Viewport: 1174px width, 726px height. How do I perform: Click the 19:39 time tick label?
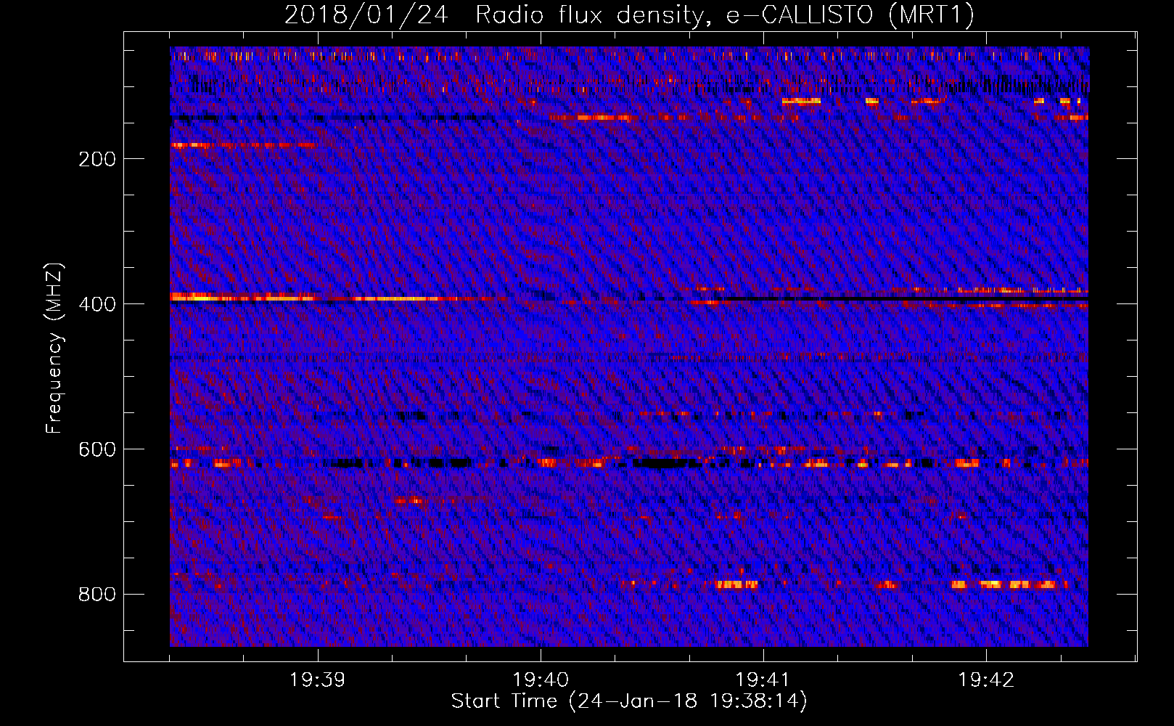317,680
